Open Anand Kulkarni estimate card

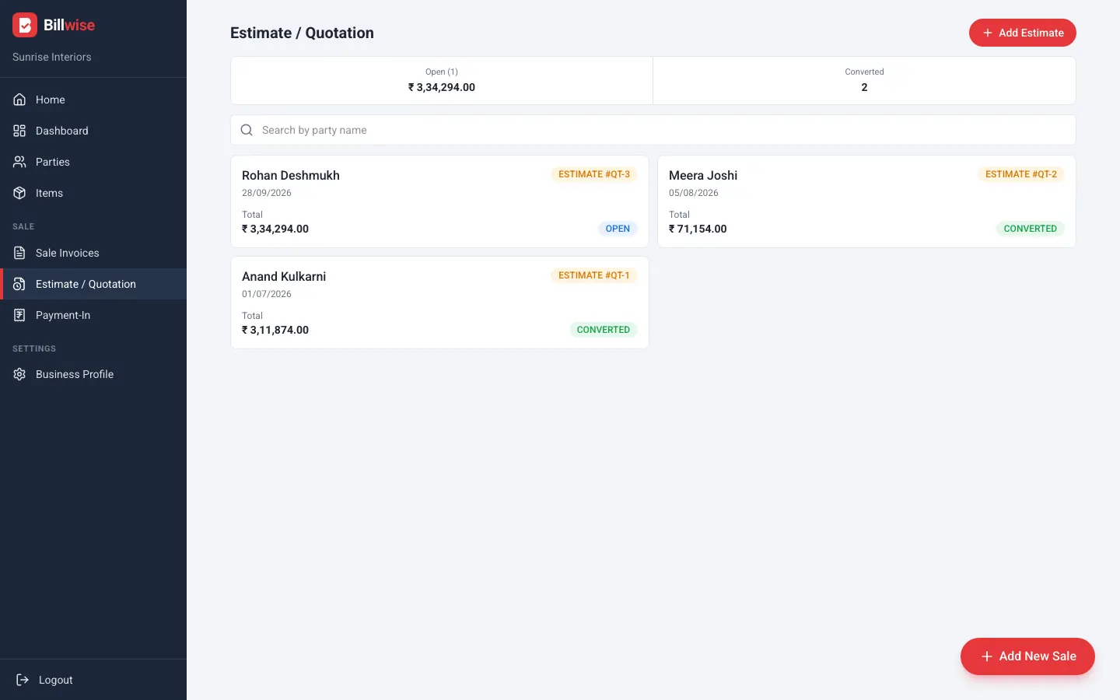point(439,303)
